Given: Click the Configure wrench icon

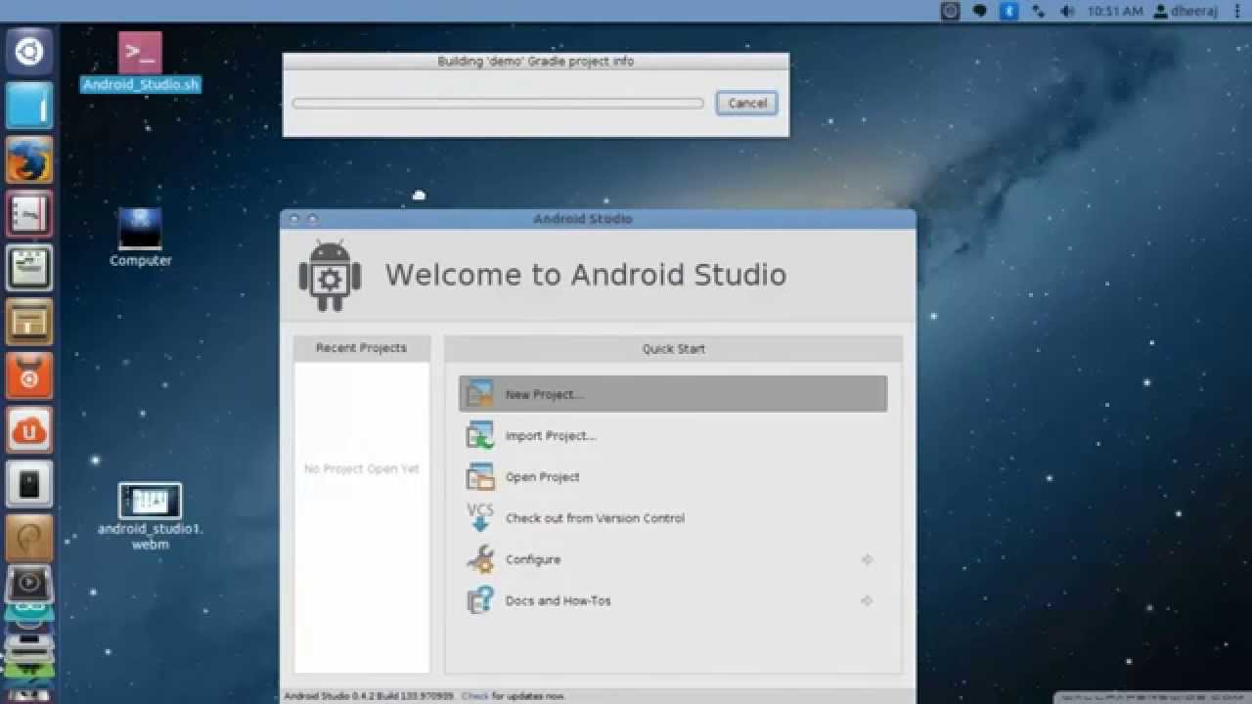Looking at the screenshot, I should coord(480,559).
